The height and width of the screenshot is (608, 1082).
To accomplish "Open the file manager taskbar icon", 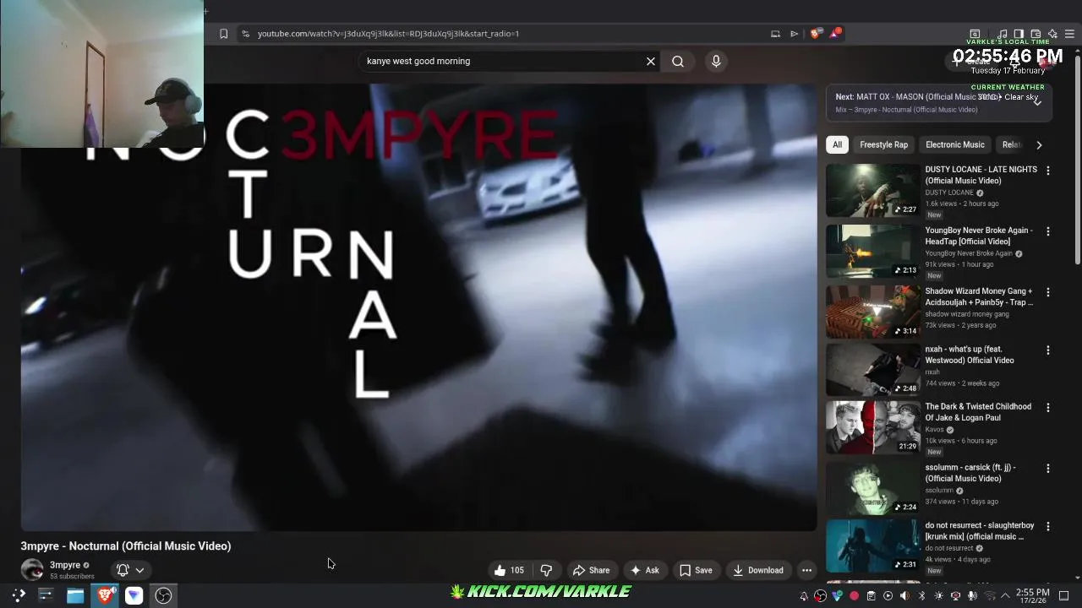I will pos(75,595).
